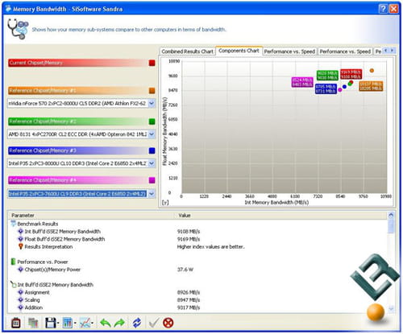The width and height of the screenshot is (403, 334).
Task: Go forward with the green right arrow
Action: coord(120,323)
